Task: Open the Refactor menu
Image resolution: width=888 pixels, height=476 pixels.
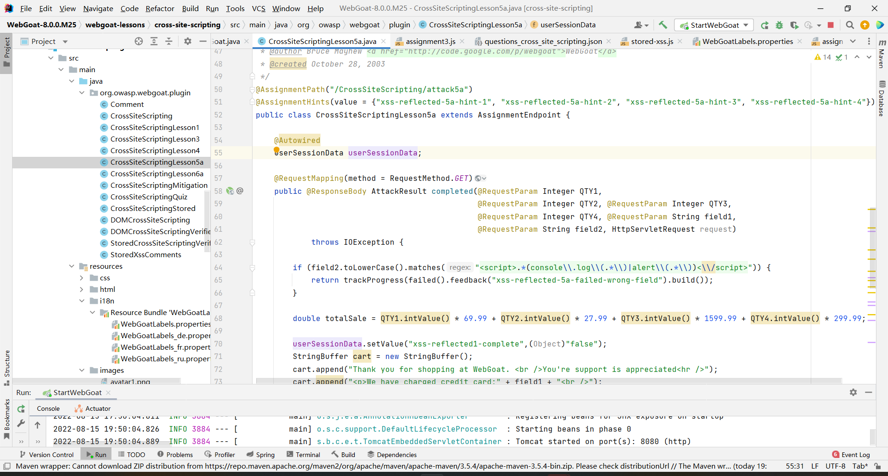Action: point(160,8)
